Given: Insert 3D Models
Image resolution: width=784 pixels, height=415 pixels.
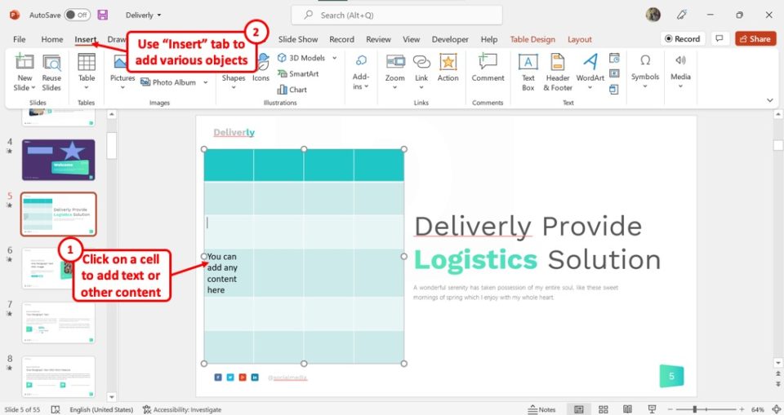Looking at the screenshot, I should 301,58.
